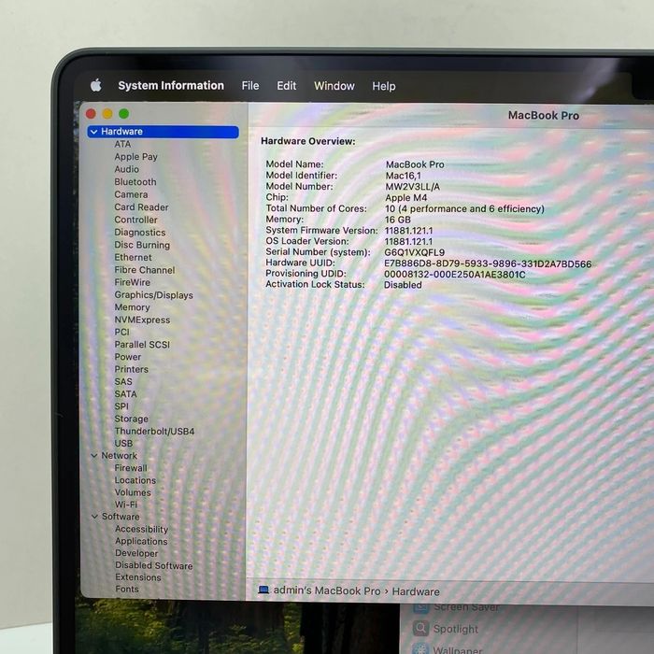Select the Hardware category row

[x=163, y=132]
